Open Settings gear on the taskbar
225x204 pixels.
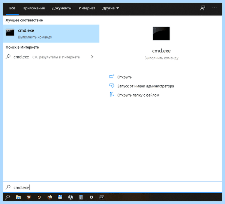[91, 197]
